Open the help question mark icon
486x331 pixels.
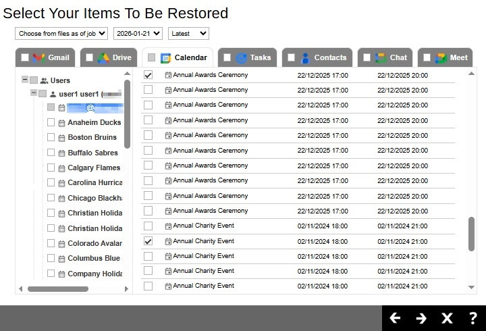click(473, 318)
